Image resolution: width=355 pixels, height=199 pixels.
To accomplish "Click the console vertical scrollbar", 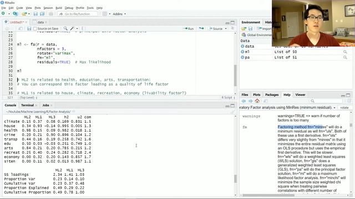I will pos(235,178).
